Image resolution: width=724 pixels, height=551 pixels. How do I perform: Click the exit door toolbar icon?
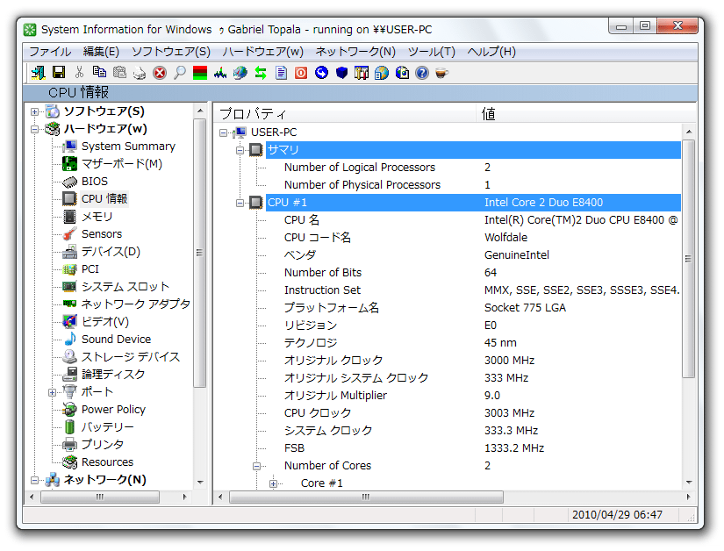pos(38,73)
